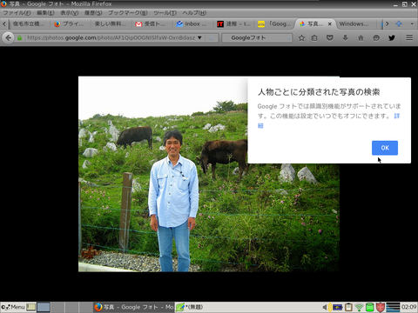This screenshot has width=418, height=313.
Task: Open the chat speech-bubble toolbar icon
Action: pos(376,38)
